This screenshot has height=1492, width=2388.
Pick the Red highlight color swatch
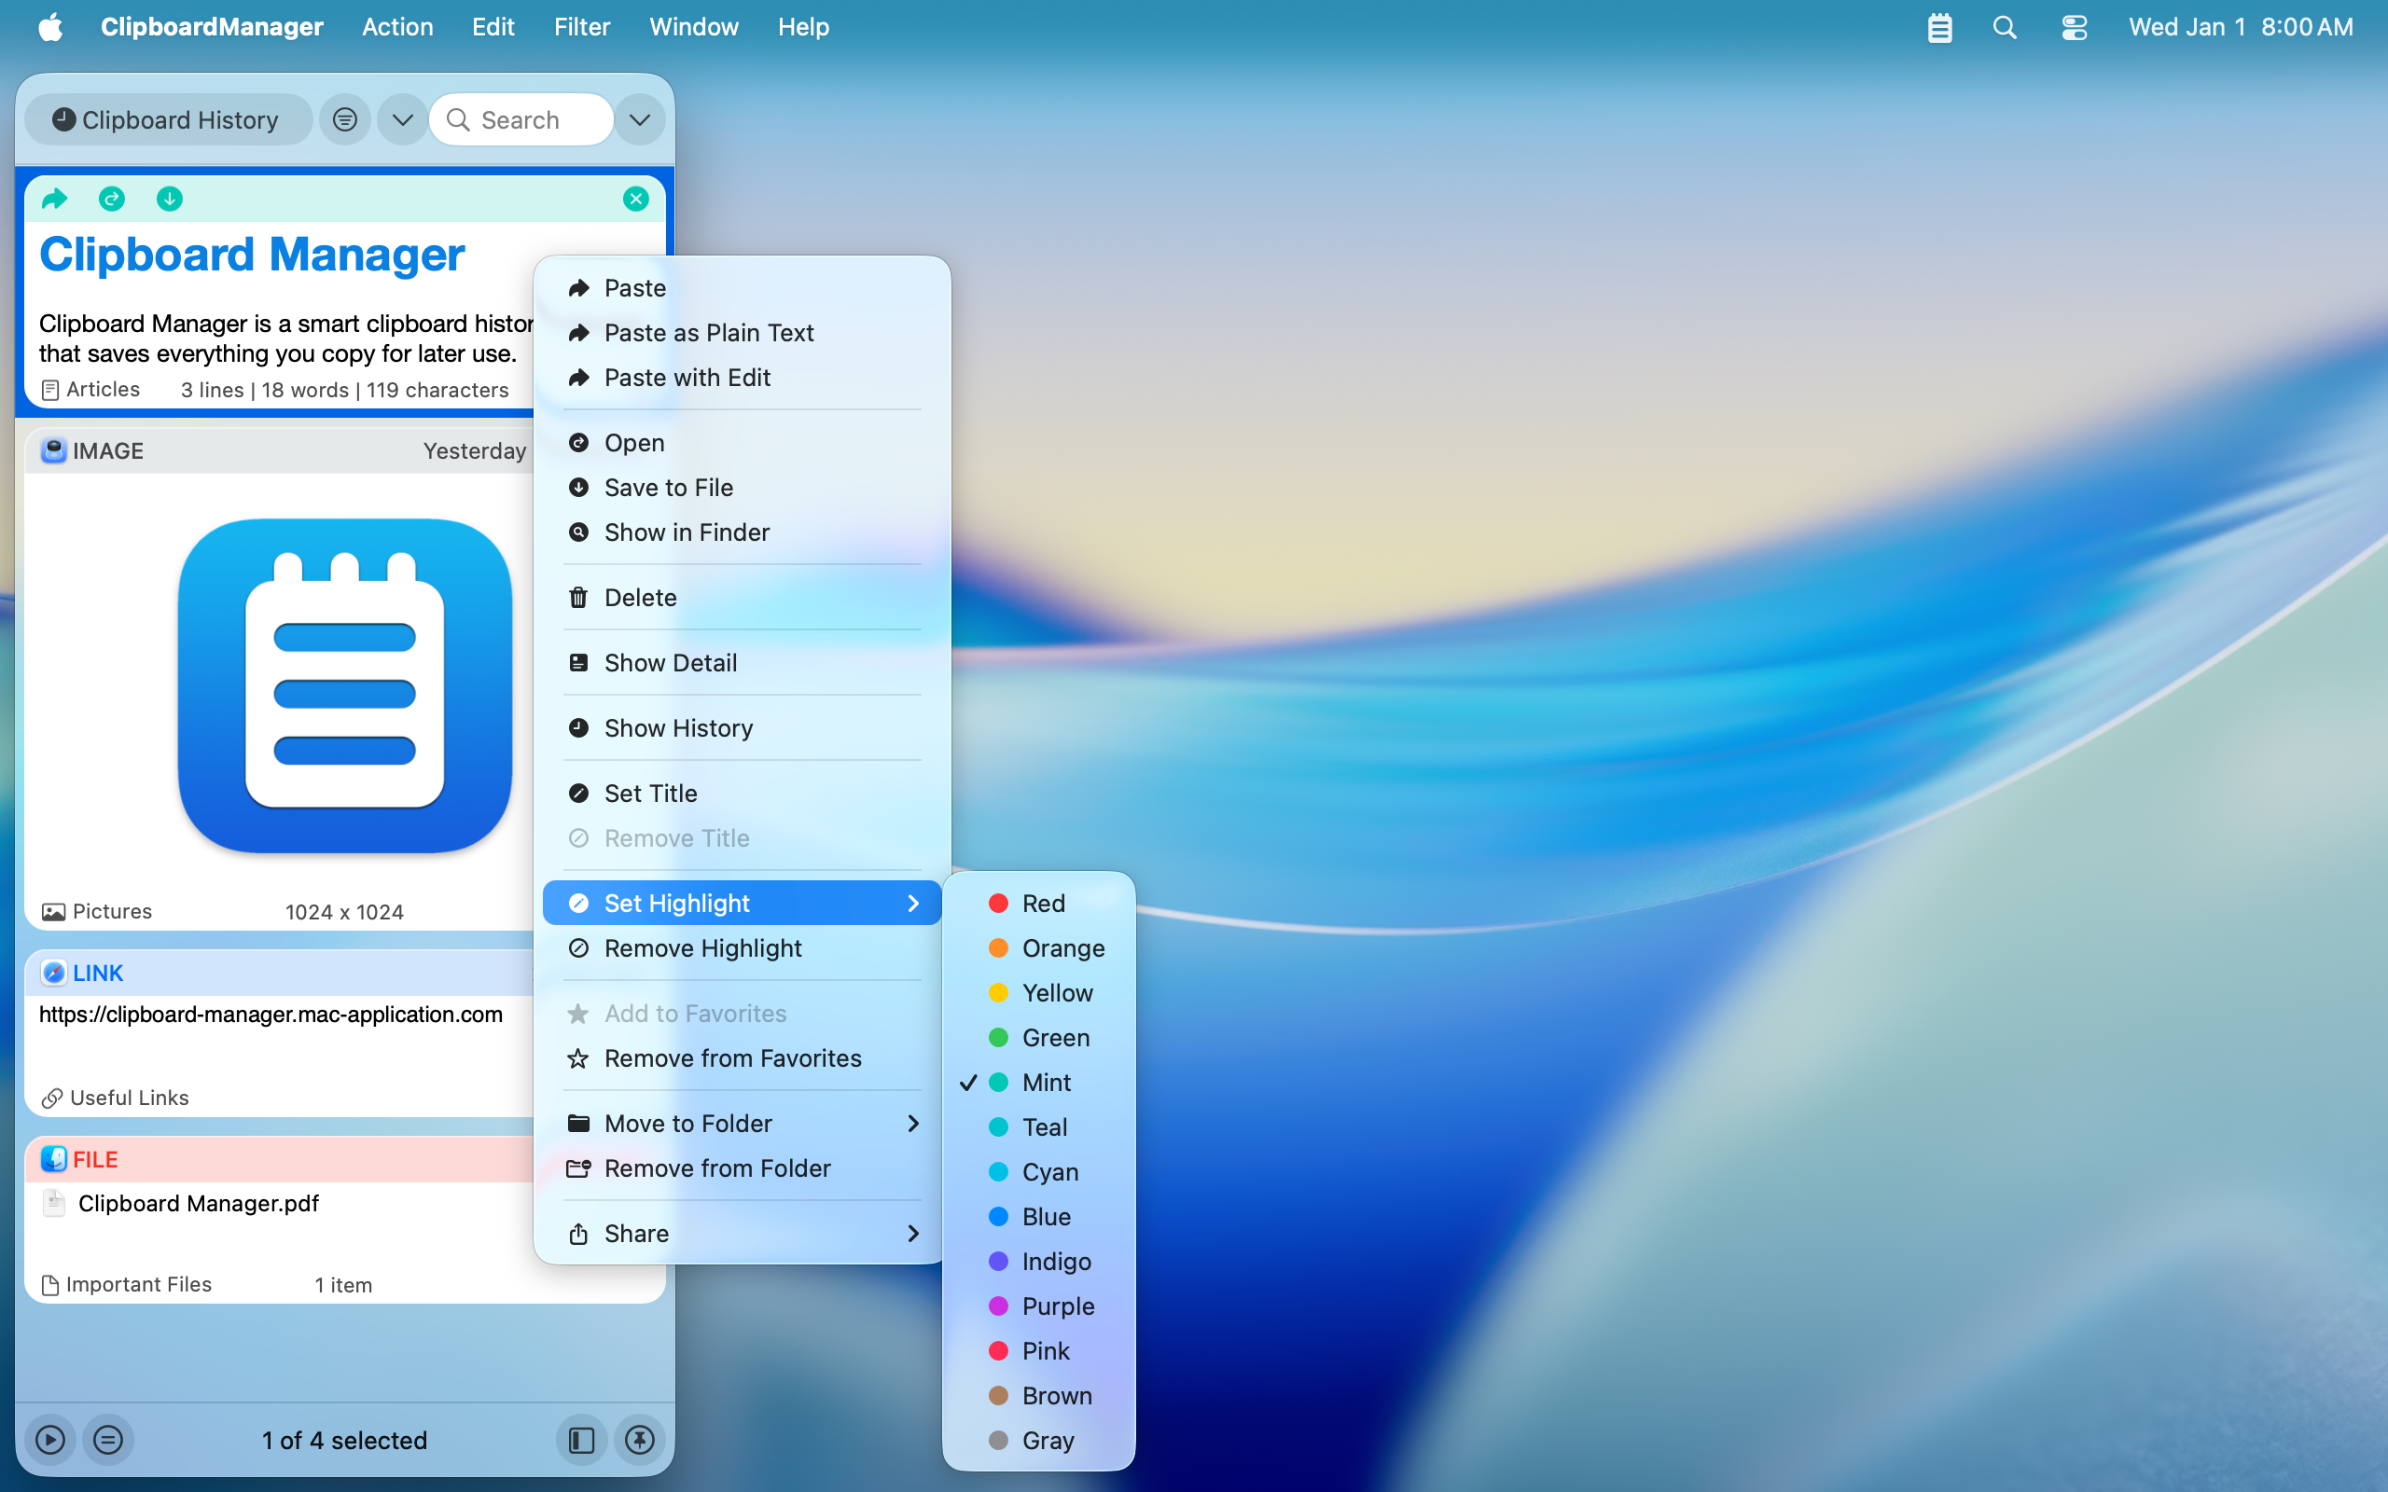pyautogui.click(x=999, y=903)
